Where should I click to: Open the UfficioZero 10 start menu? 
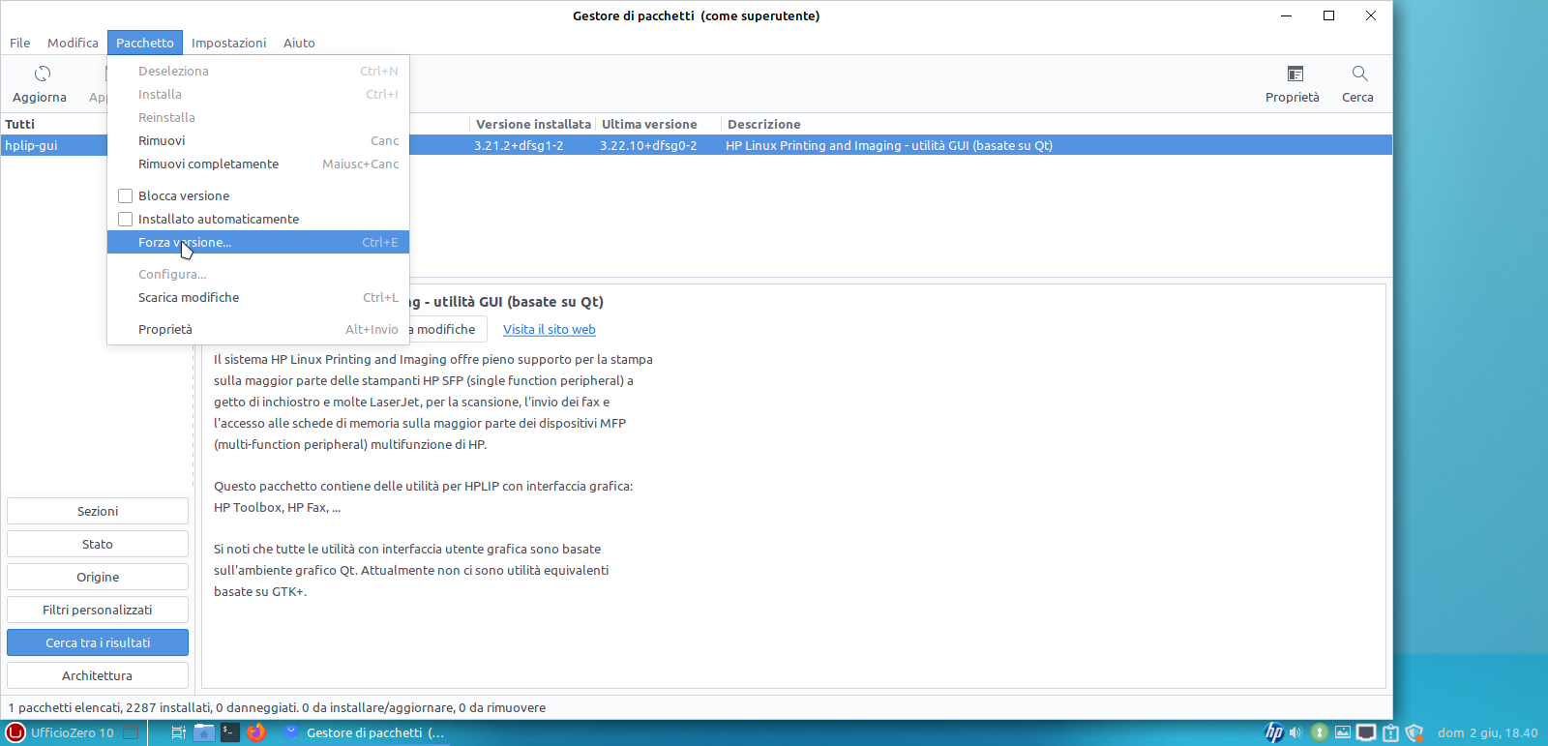point(59,732)
